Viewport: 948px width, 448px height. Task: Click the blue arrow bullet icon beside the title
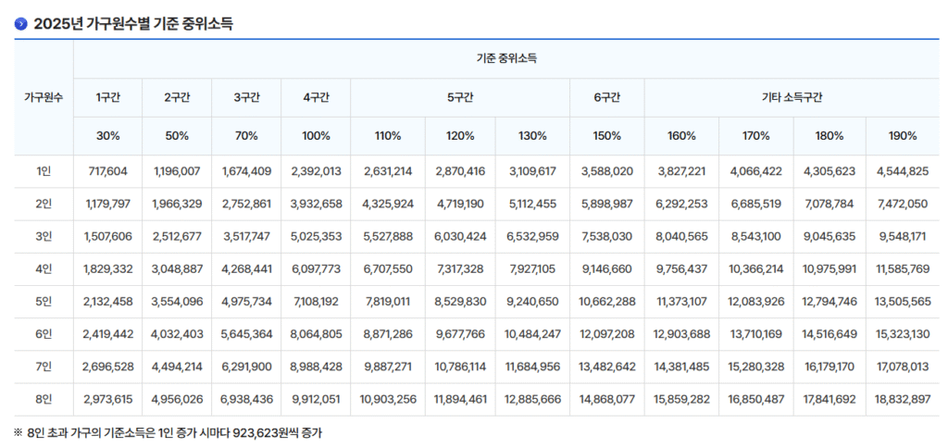pos(20,24)
